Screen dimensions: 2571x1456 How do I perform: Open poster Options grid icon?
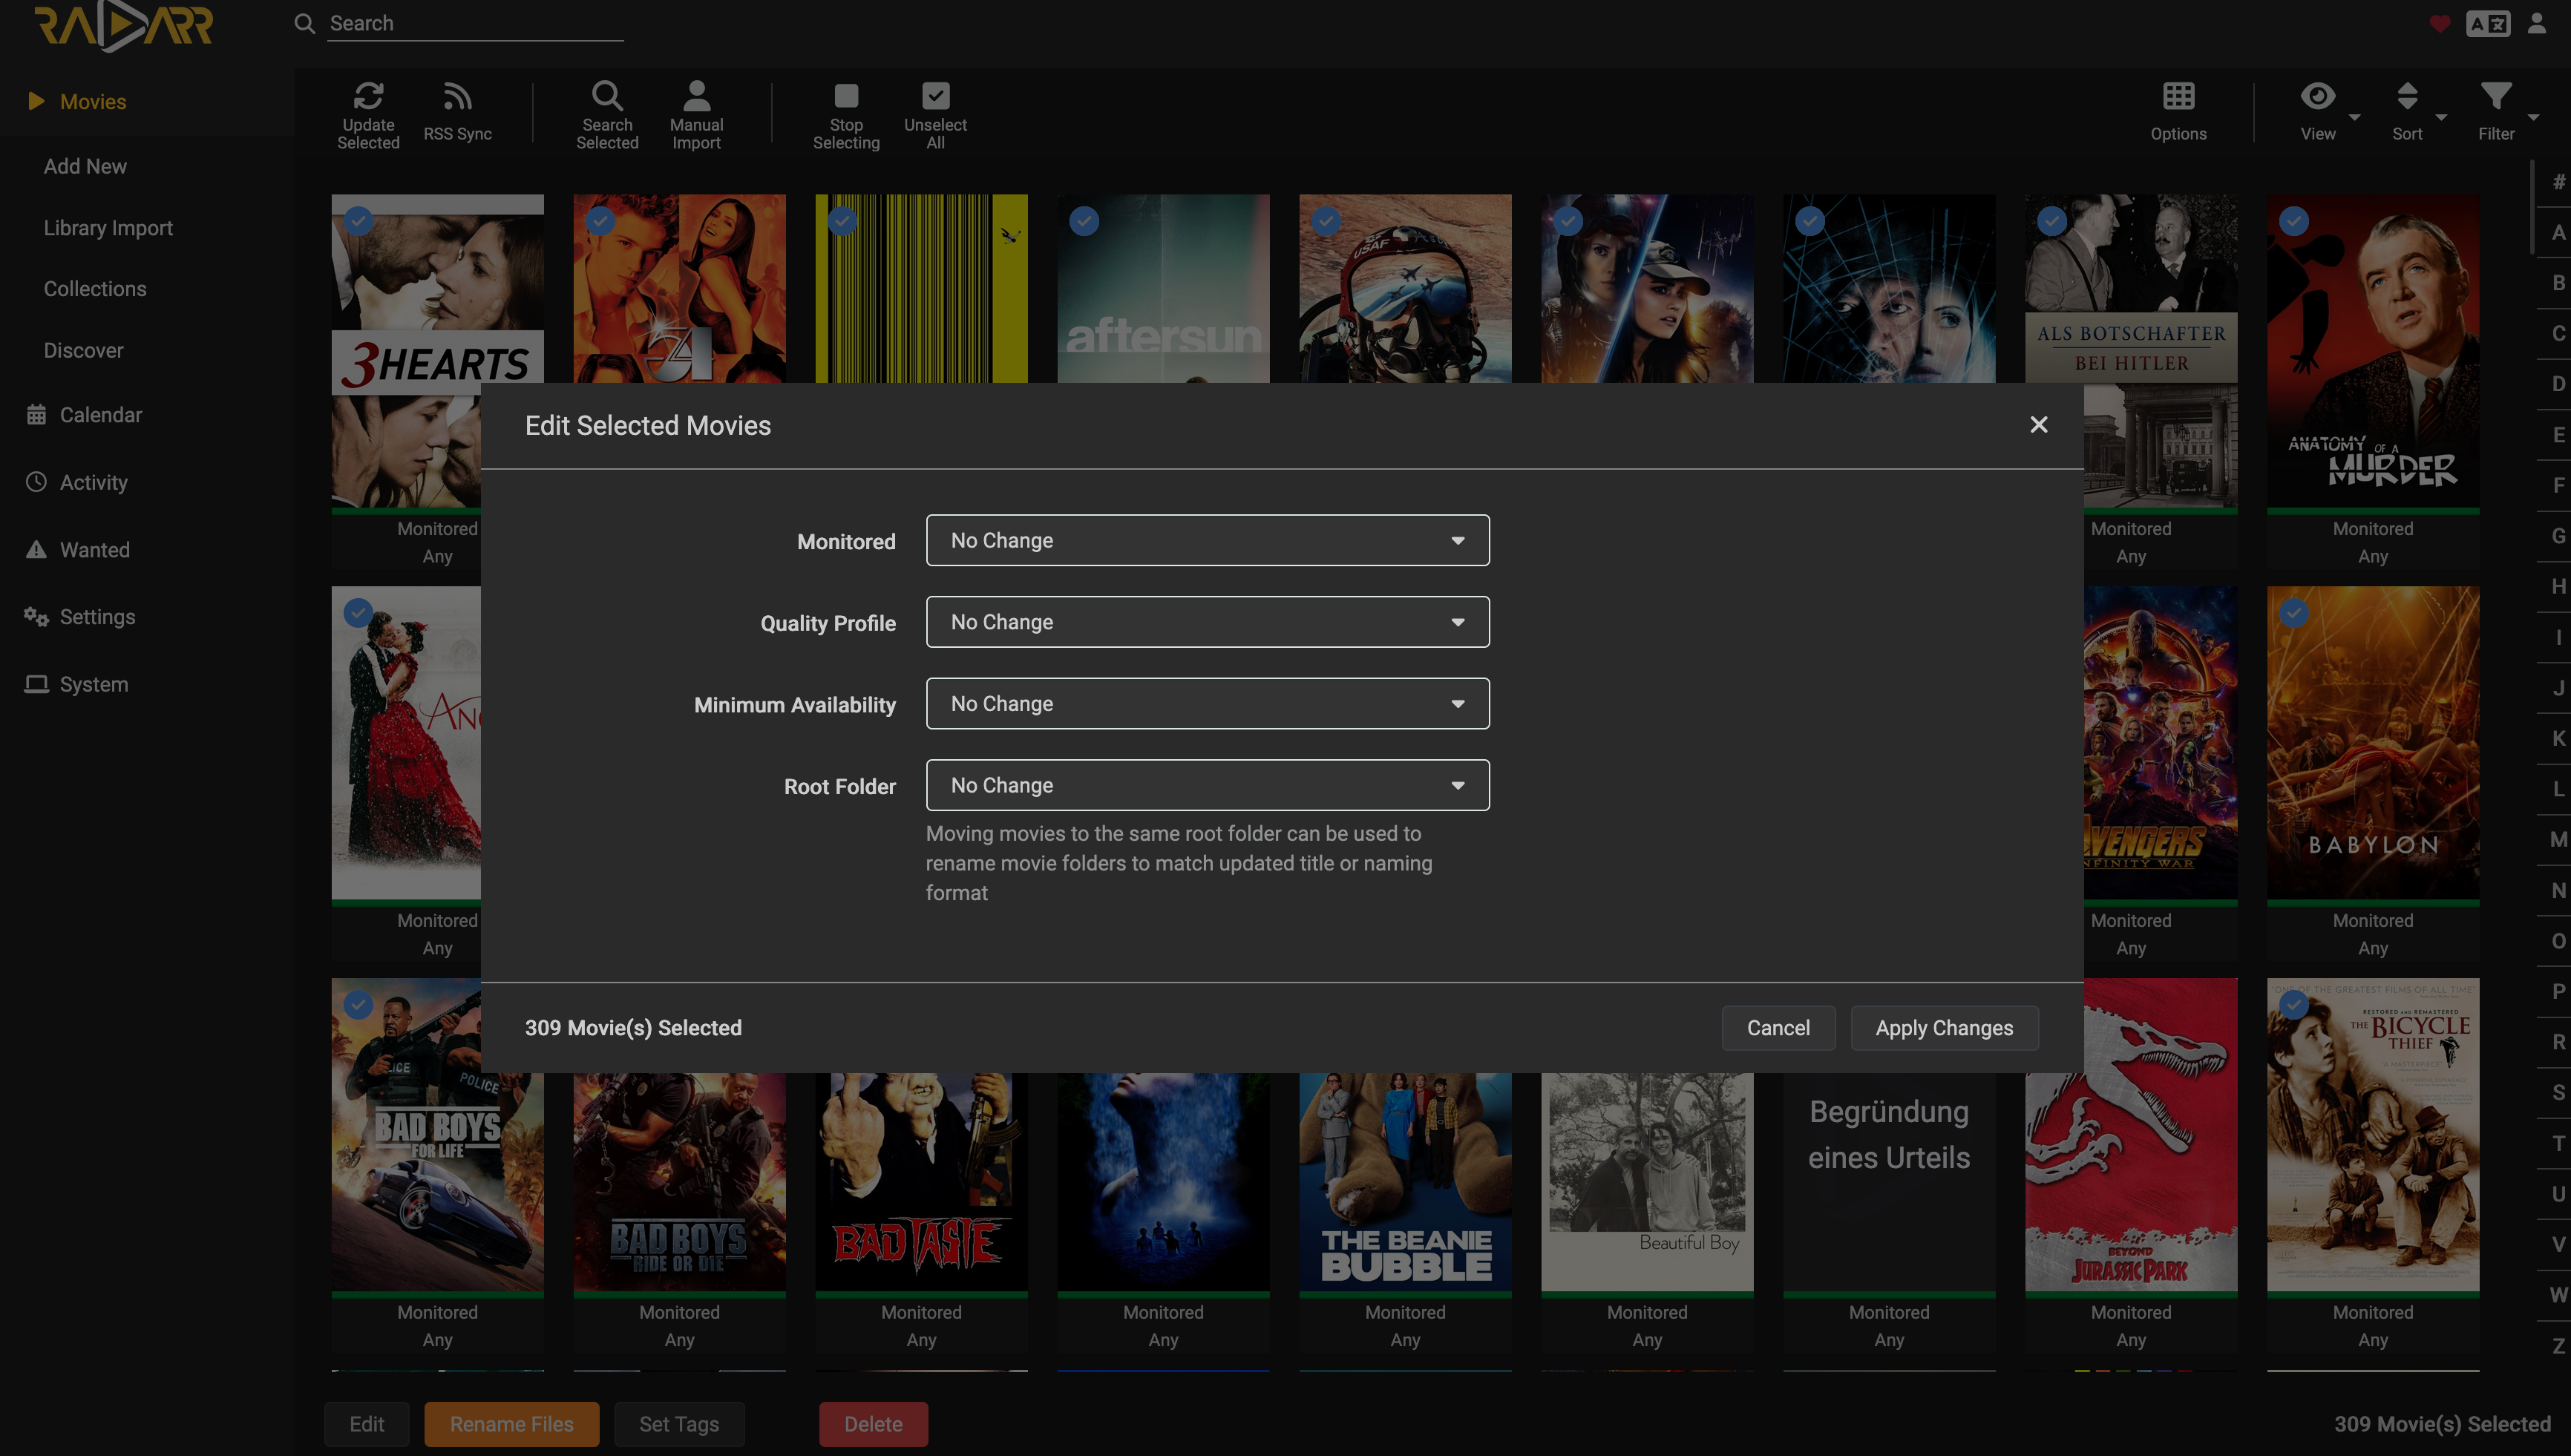[x=2178, y=96]
